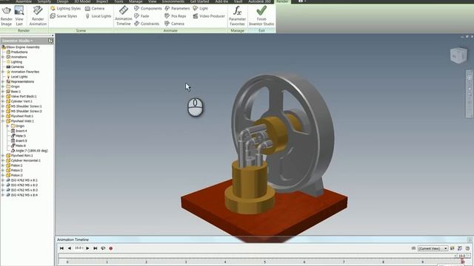The image size is (474, 266).
Task: Collapse the Flywheel Web:1 node
Action: tap(3, 121)
